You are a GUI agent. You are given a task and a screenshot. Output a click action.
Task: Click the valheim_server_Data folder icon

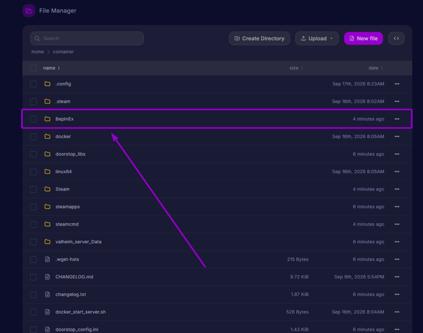pyautogui.click(x=48, y=242)
